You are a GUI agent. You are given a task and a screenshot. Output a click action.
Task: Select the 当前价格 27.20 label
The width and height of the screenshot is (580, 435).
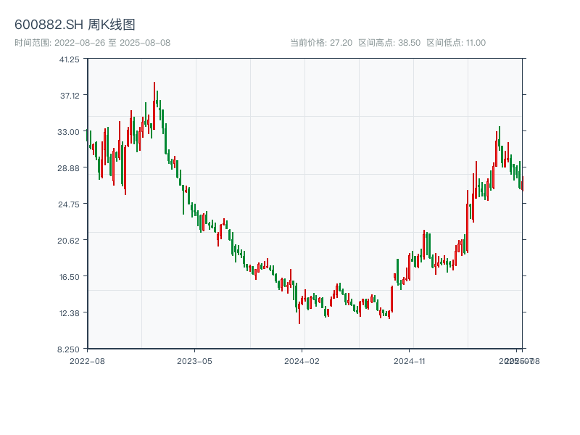click(x=321, y=43)
